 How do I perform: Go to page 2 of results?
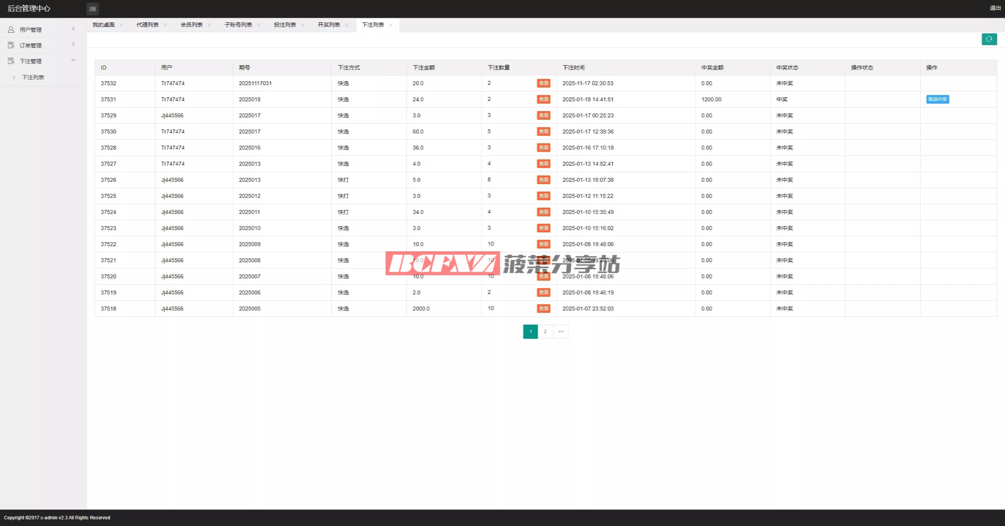click(x=545, y=332)
